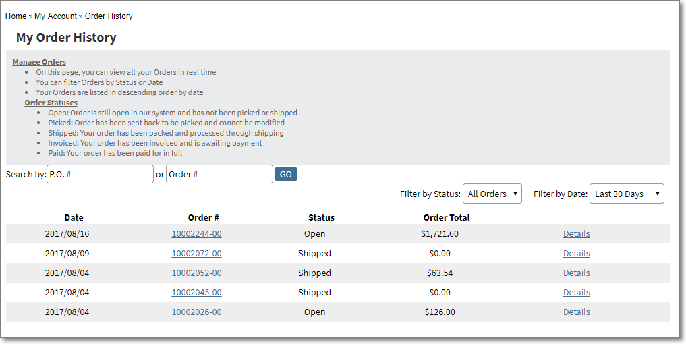Image resolution: width=686 pixels, height=344 pixels.
Task: Open order 10002052-00
Action: [x=196, y=273]
